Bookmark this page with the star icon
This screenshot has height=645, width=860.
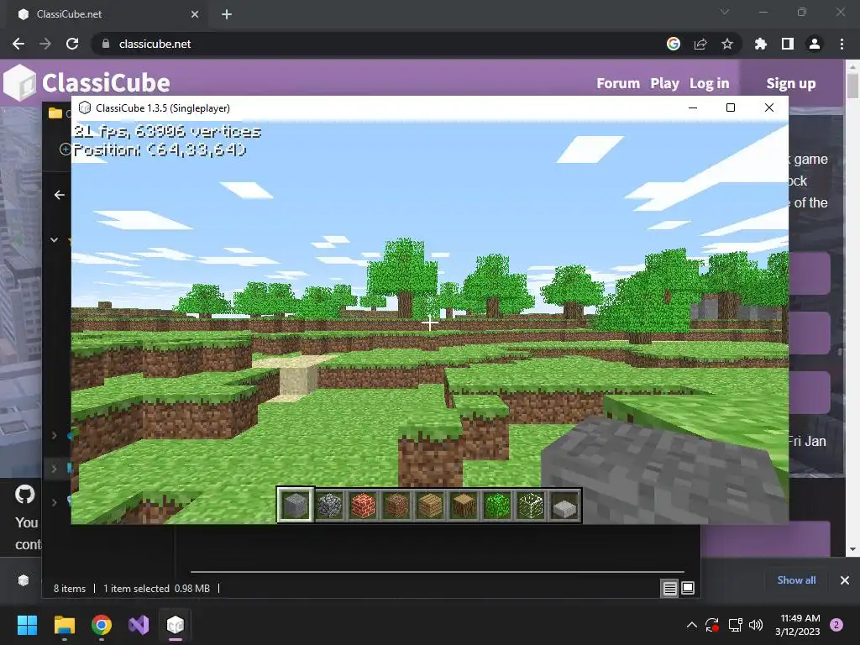726,44
